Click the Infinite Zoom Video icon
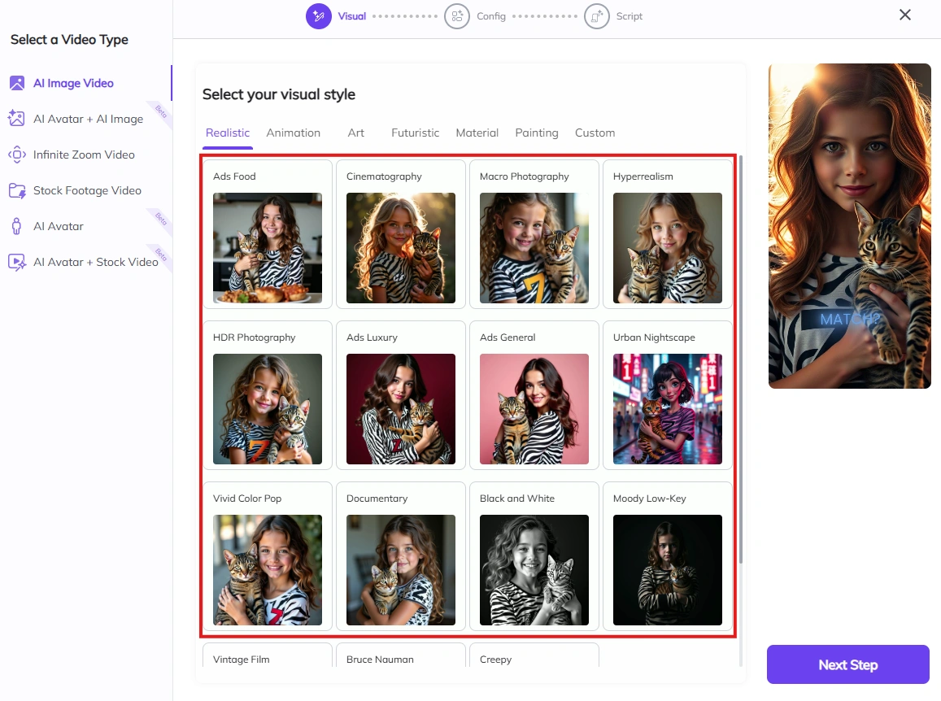941x701 pixels. click(17, 155)
